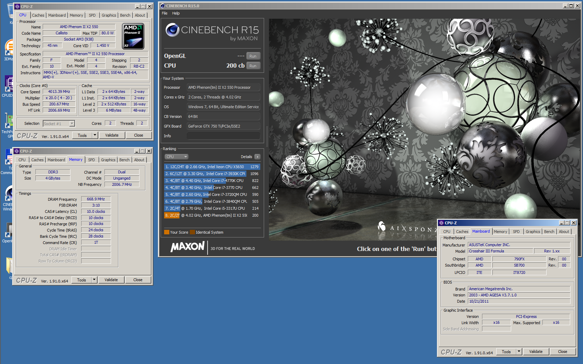Open Caches tab in Memory CPU-Z window
This screenshot has height=364, width=583.
(37, 160)
